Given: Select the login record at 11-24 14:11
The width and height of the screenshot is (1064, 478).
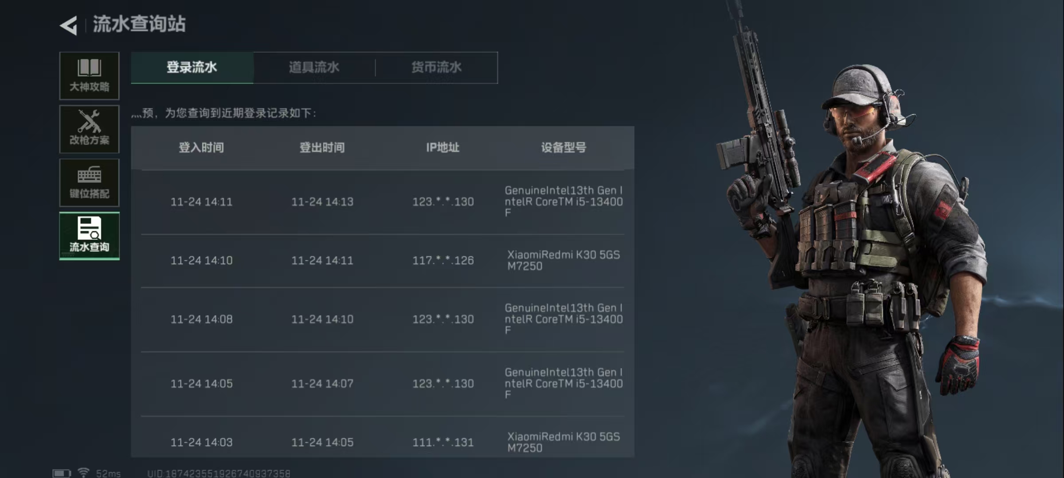Looking at the screenshot, I should [383, 202].
